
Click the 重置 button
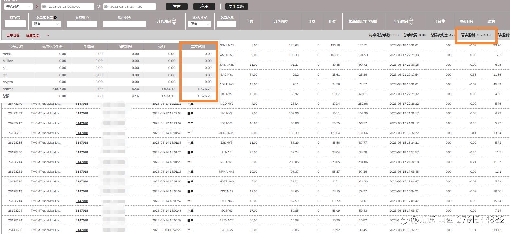(177, 6)
